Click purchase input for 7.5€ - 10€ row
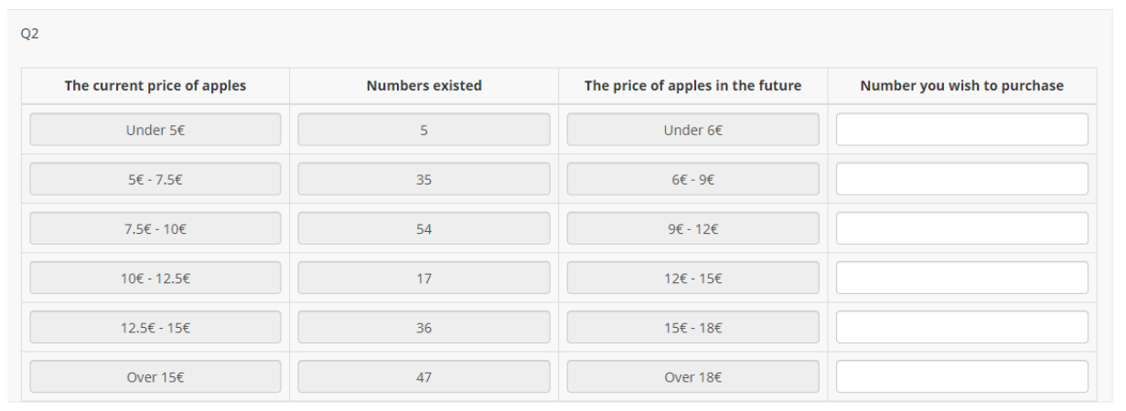 [961, 228]
